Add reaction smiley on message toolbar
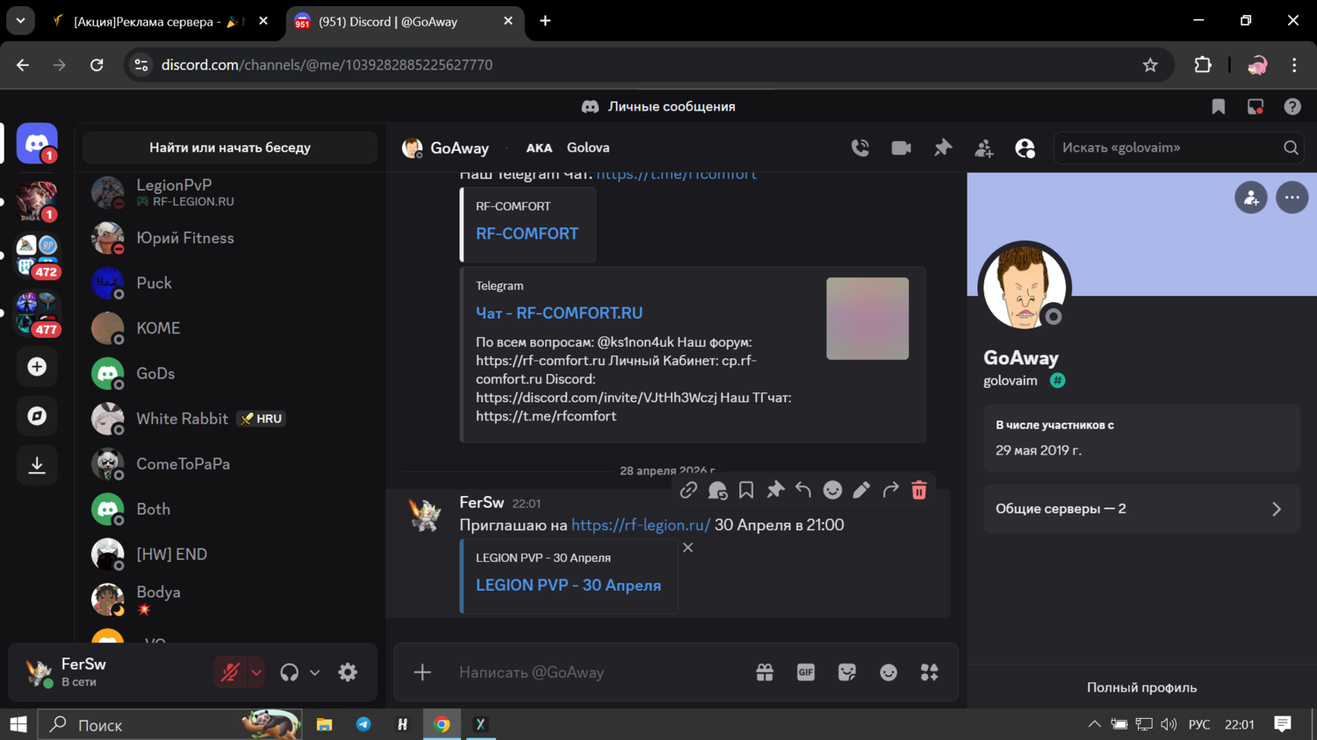The height and width of the screenshot is (740, 1317). 832,490
